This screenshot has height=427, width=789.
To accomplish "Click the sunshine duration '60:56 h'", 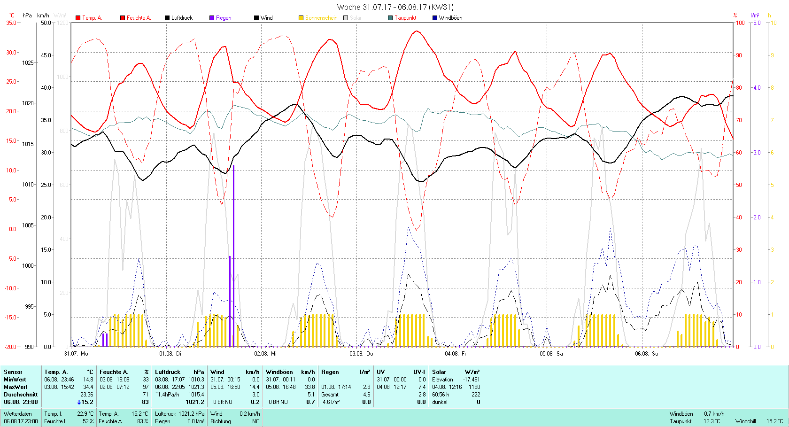I will pyautogui.click(x=441, y=395).
